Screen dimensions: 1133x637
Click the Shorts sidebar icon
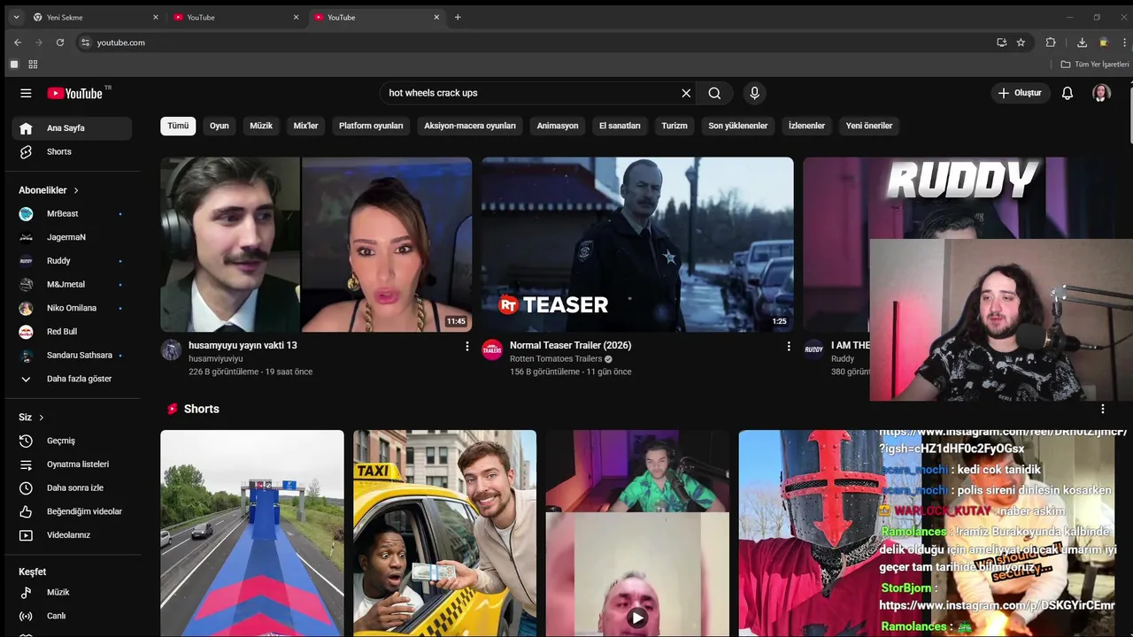click(x=26, y=151)
